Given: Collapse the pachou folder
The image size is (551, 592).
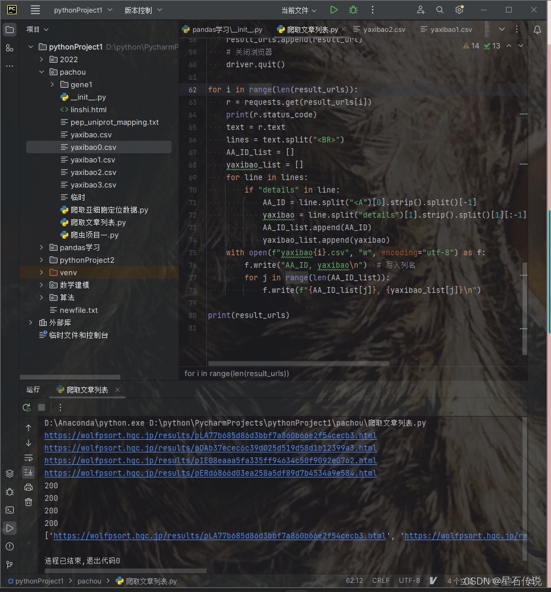Looking at the screenshot, I should 42,72.
